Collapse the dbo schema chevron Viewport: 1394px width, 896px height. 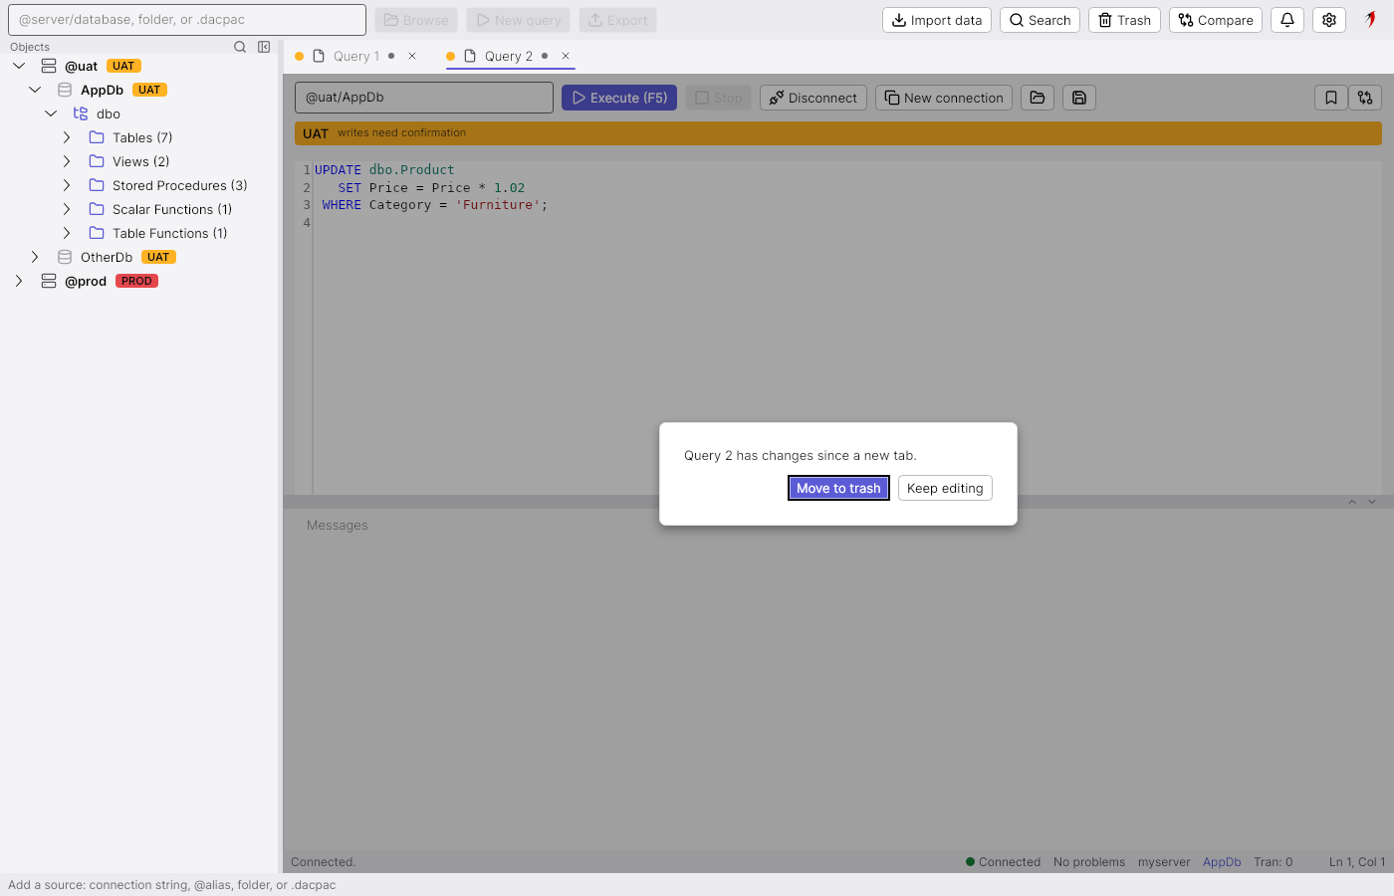point(51,113)
